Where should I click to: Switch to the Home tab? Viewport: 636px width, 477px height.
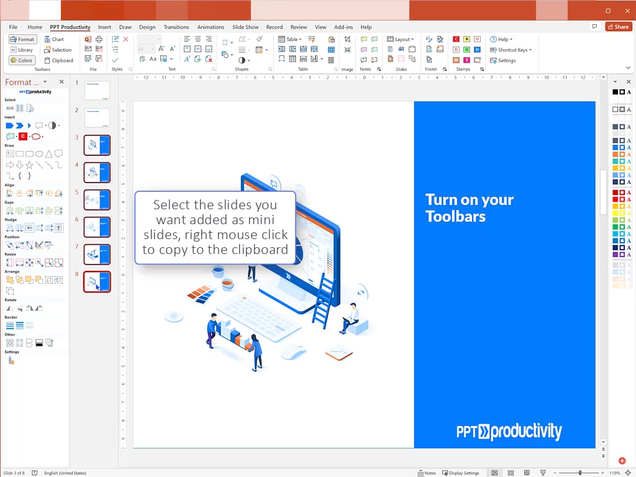tap(35, 27)
